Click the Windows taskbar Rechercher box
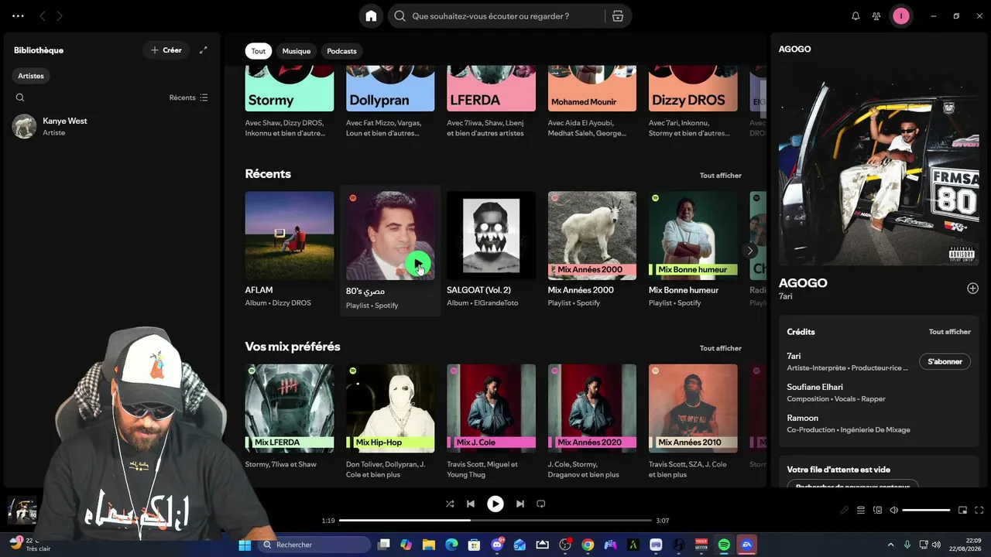This screenshot has height=557, width=991. coord(314,545)
